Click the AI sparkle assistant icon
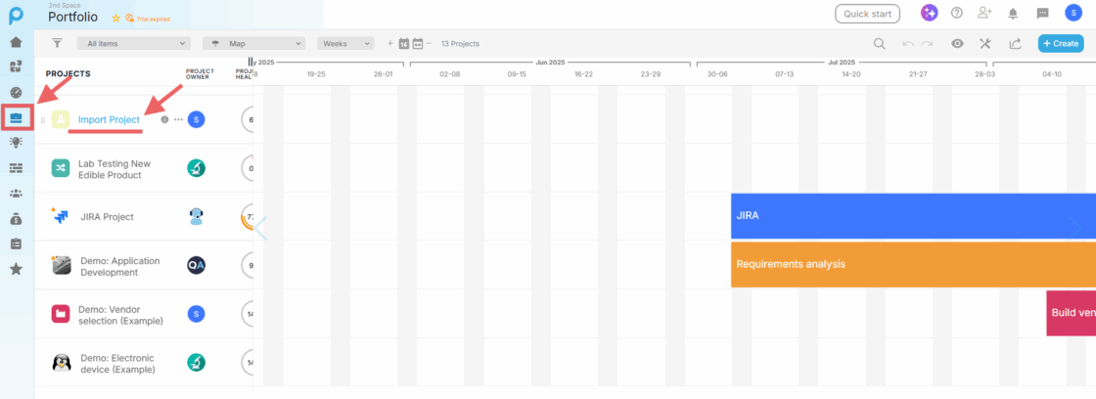The height and width of the screenshot is (399, 1096). [929, 13]
